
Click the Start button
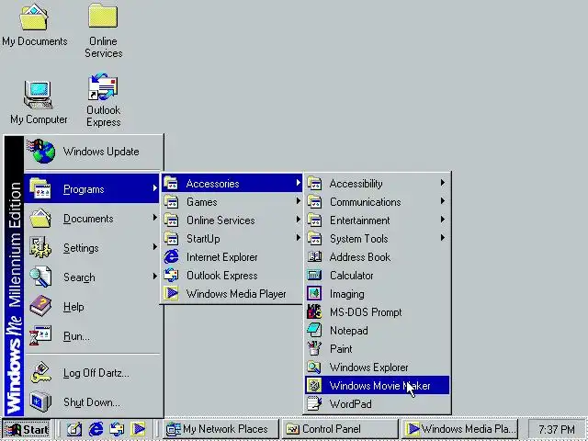click(x=27, y=429)
